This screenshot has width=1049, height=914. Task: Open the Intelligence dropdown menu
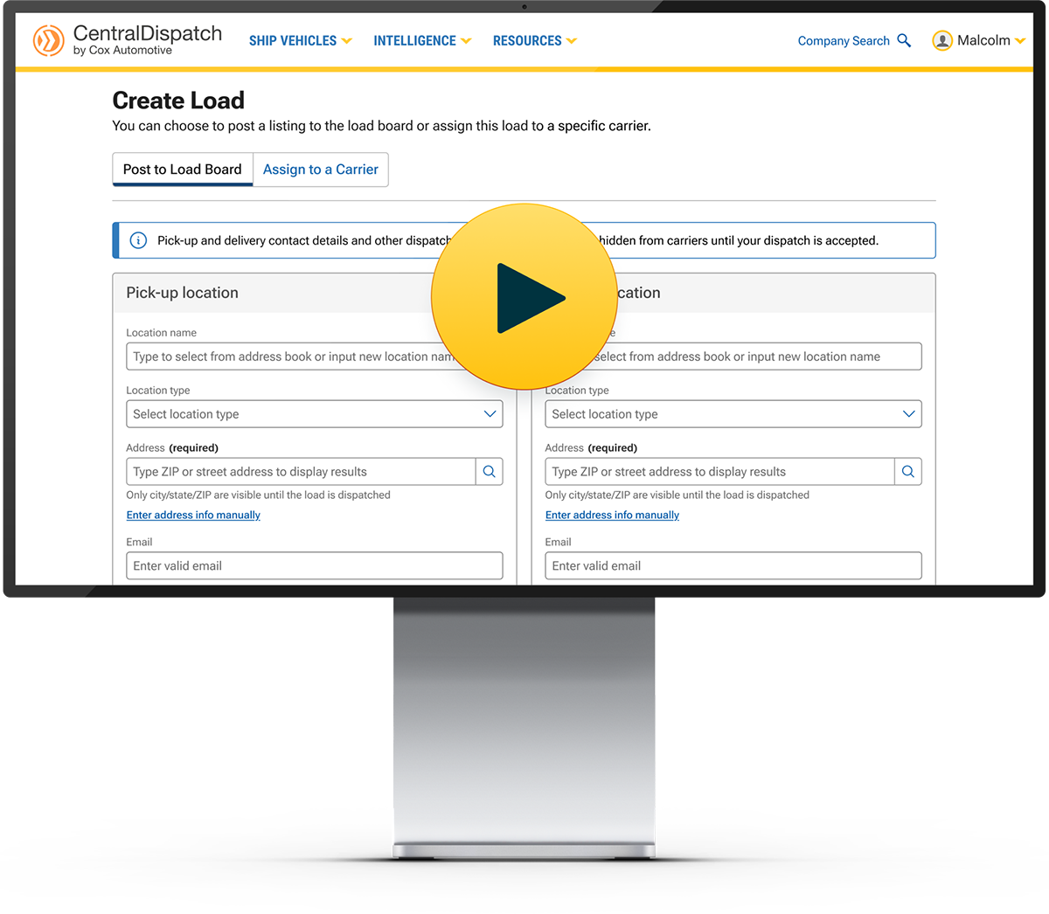[421, 41]
